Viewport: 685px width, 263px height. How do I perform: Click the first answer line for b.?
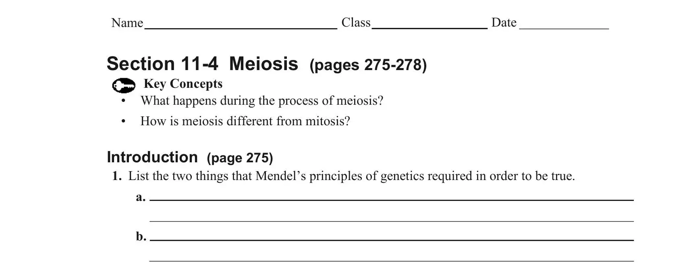pos(392,240)
